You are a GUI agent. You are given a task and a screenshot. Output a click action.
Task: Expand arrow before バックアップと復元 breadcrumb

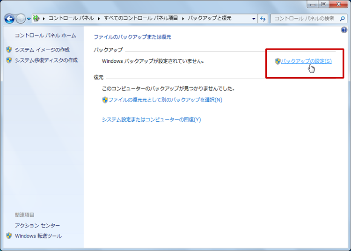pos(183,18)
